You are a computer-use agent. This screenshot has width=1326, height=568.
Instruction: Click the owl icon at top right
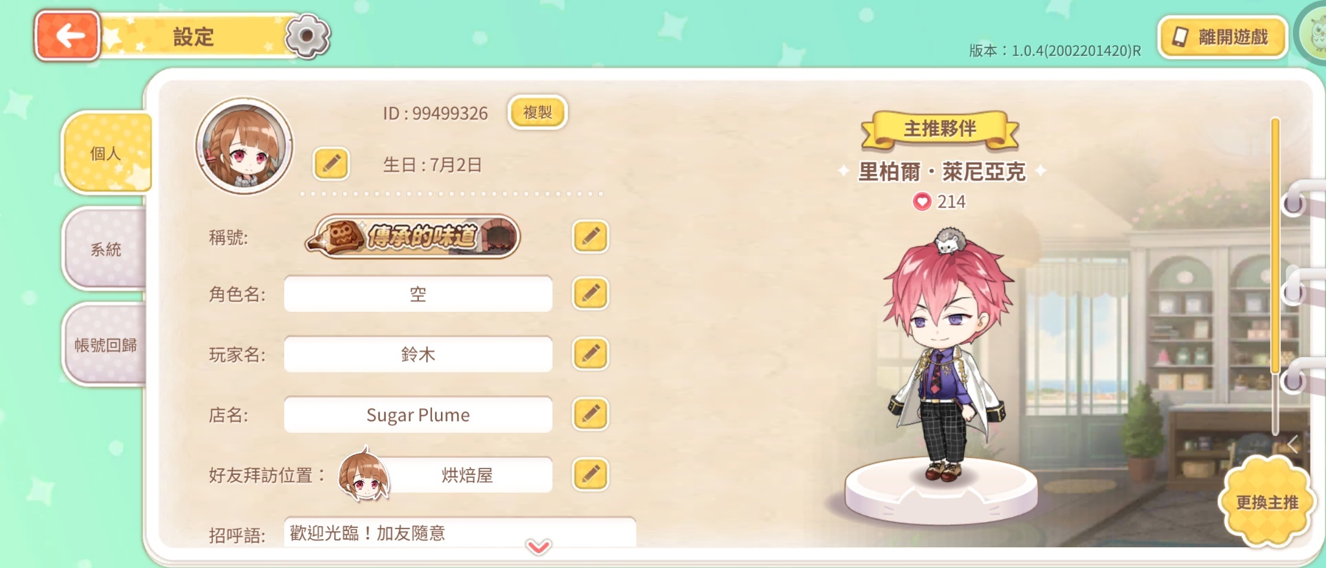(1312, 34)
